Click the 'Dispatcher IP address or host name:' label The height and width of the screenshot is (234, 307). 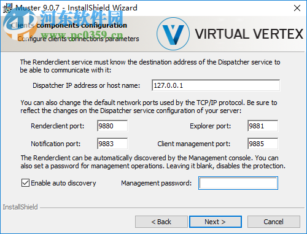coord(87,85)
